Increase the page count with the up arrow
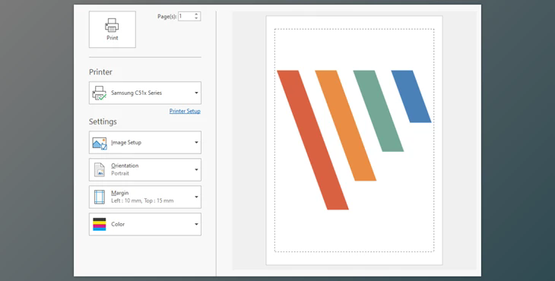 coord(197,14)
